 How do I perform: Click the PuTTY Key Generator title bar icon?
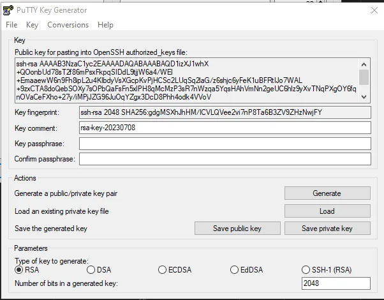click(8, 10)
